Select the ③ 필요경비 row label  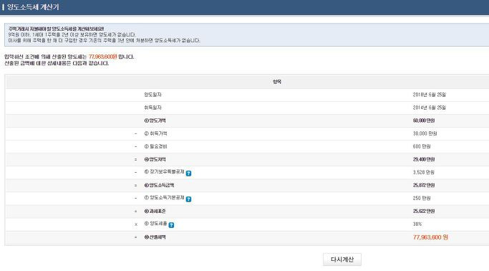click(155, 146)
